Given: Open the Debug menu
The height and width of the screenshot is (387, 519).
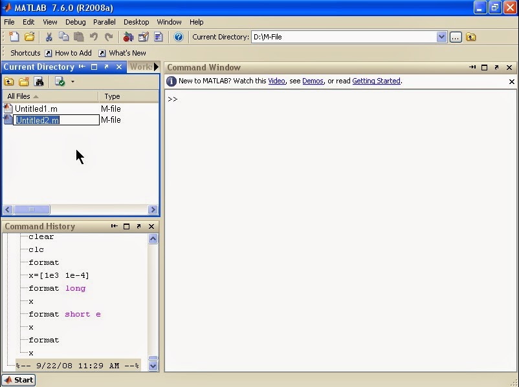Looking at the screenshot, I should tap(75, 21).
